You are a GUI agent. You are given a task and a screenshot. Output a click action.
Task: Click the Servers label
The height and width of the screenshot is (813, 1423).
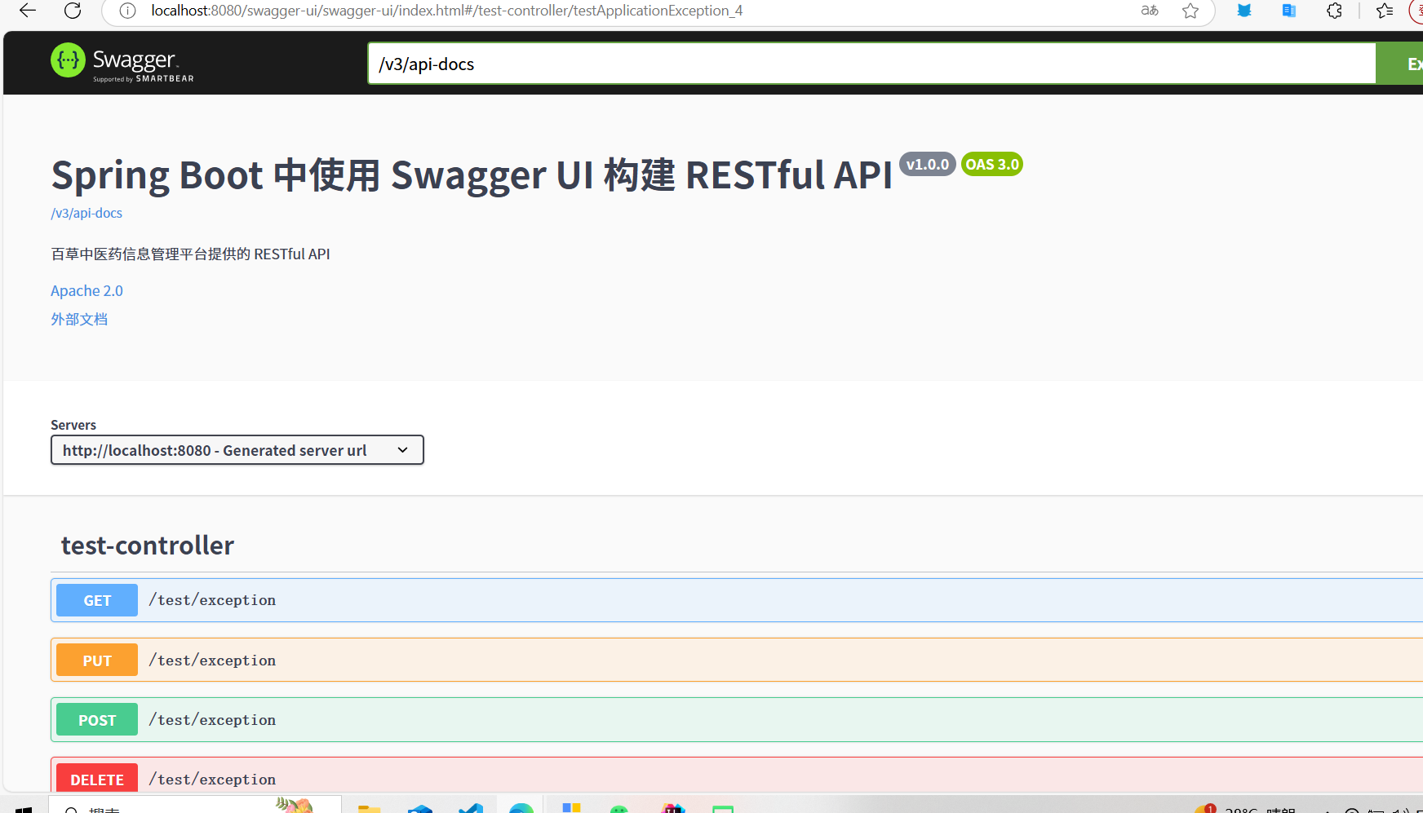point(73,425)
